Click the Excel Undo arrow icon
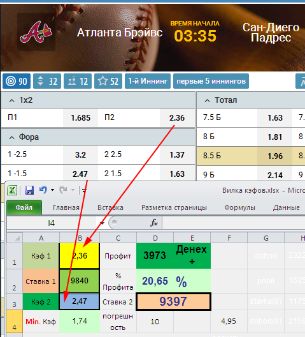The height and width of the screenshot is (337, 305). 43,190
